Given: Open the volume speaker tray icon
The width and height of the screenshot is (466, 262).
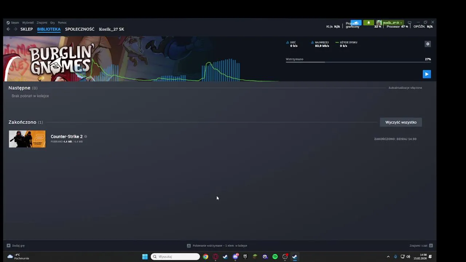Looking at the screenshot, I should (408, 257).
